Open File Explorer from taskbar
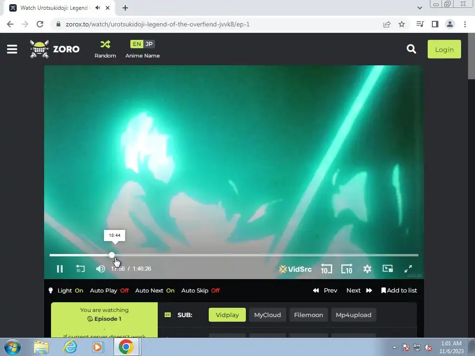 click(x=41, y=347)
